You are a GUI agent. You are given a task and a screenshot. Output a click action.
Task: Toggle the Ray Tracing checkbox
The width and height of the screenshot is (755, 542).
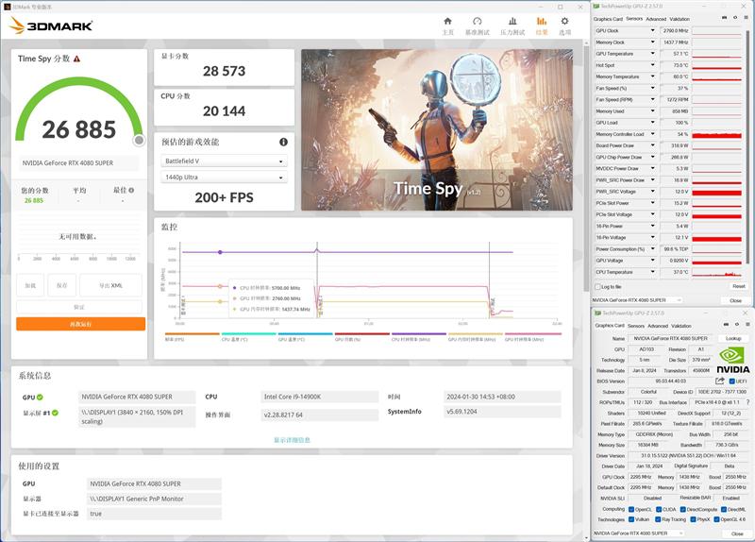coord(658,519)
